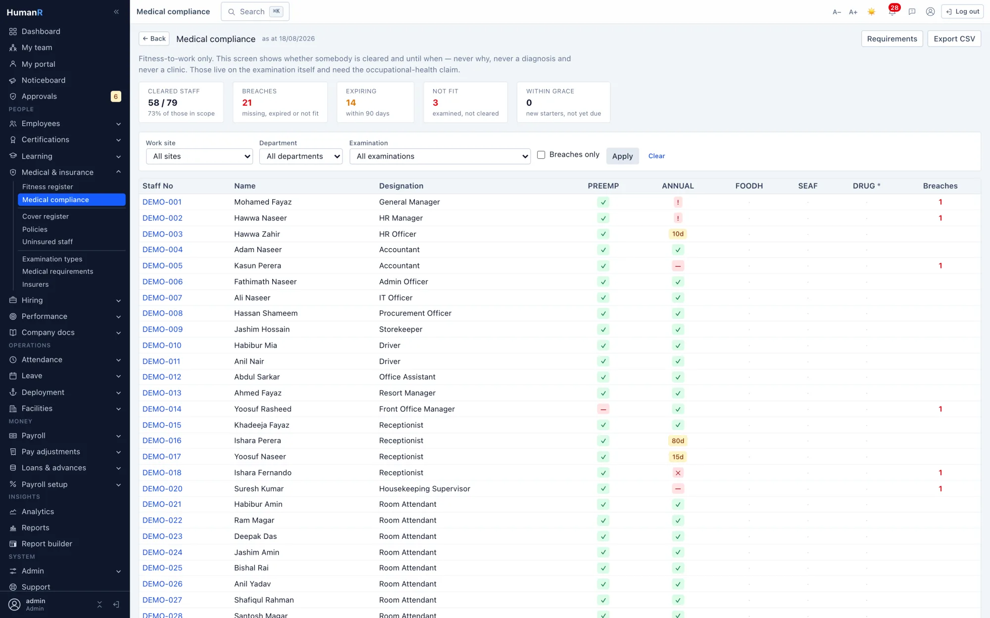Apply the selected filters
Screen dimensions: 990x618
click(622, 156)
